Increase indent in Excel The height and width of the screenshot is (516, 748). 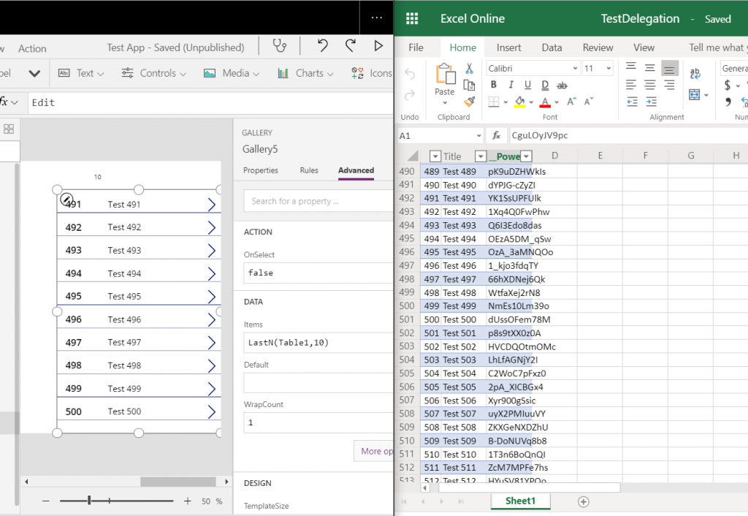pos(651,102)
